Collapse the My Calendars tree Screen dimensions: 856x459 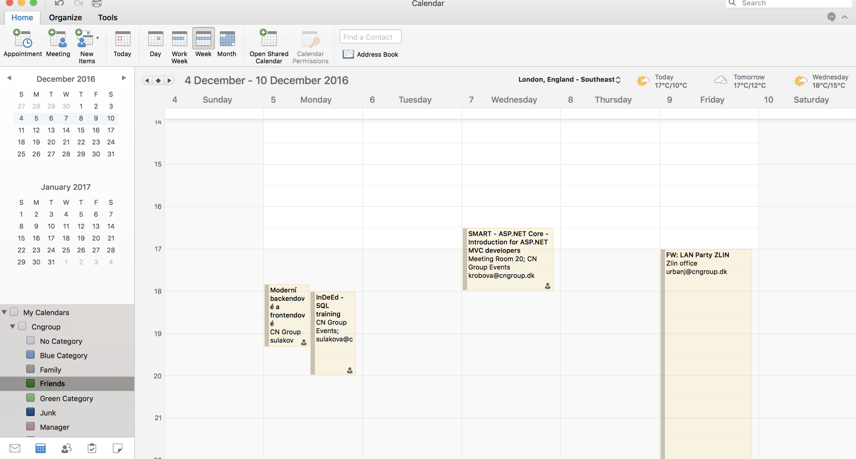click(x=4, y=312)
